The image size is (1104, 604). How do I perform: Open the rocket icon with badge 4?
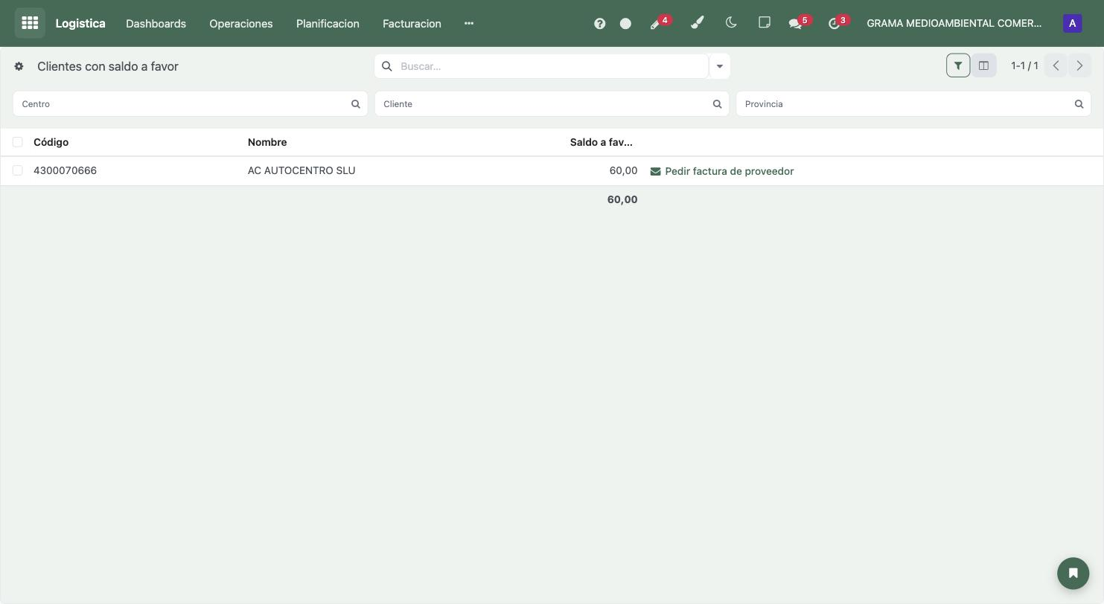click(x=659, y=23)
